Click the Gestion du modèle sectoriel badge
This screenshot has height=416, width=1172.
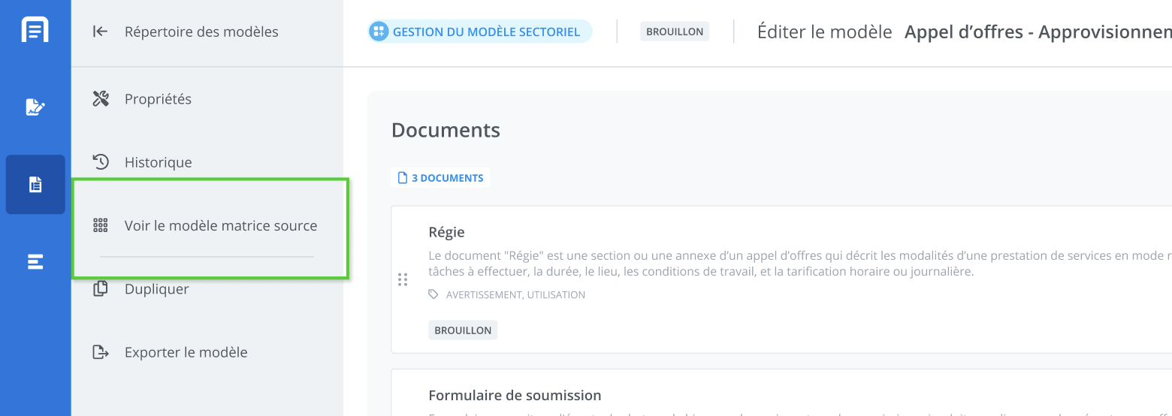(480, 32)
